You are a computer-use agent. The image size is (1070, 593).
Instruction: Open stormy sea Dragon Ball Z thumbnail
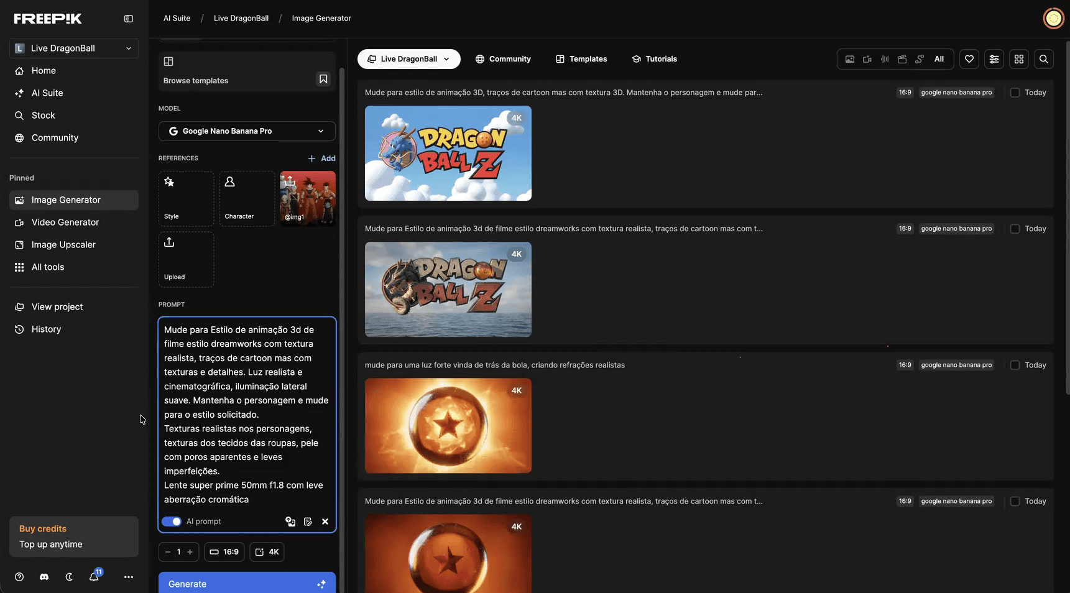pyautogui.click(x=448, y=289)
